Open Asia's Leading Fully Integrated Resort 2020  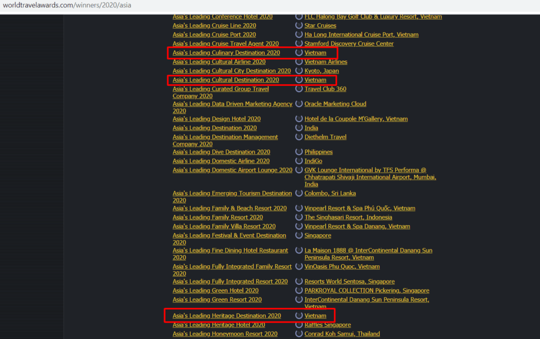[x=230, y=281]
